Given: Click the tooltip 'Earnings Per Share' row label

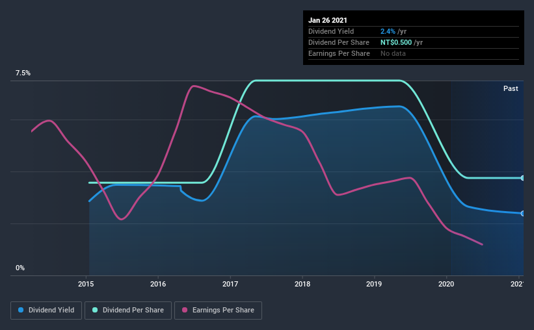Looking at the screenshot, I should [339, 53].
